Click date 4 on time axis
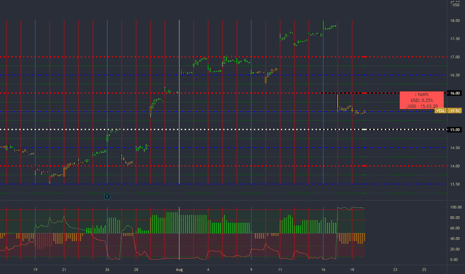Screen dimensions: 465x274 (x=208, y=270)
